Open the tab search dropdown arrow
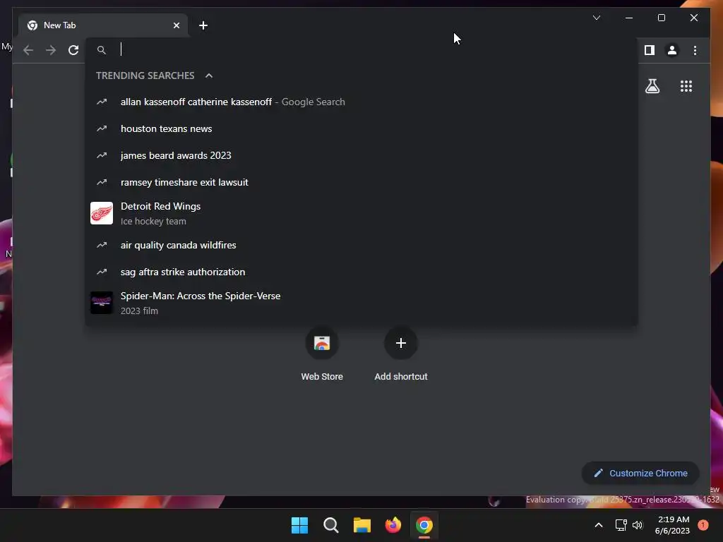This screenshot has height=542, width=723. tap(596, 18)
